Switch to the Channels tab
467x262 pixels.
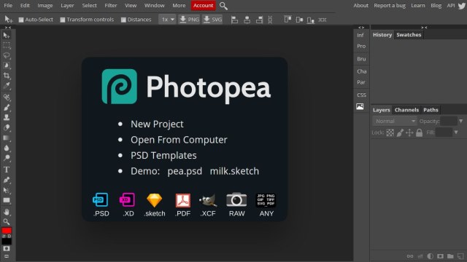point(406,110)
